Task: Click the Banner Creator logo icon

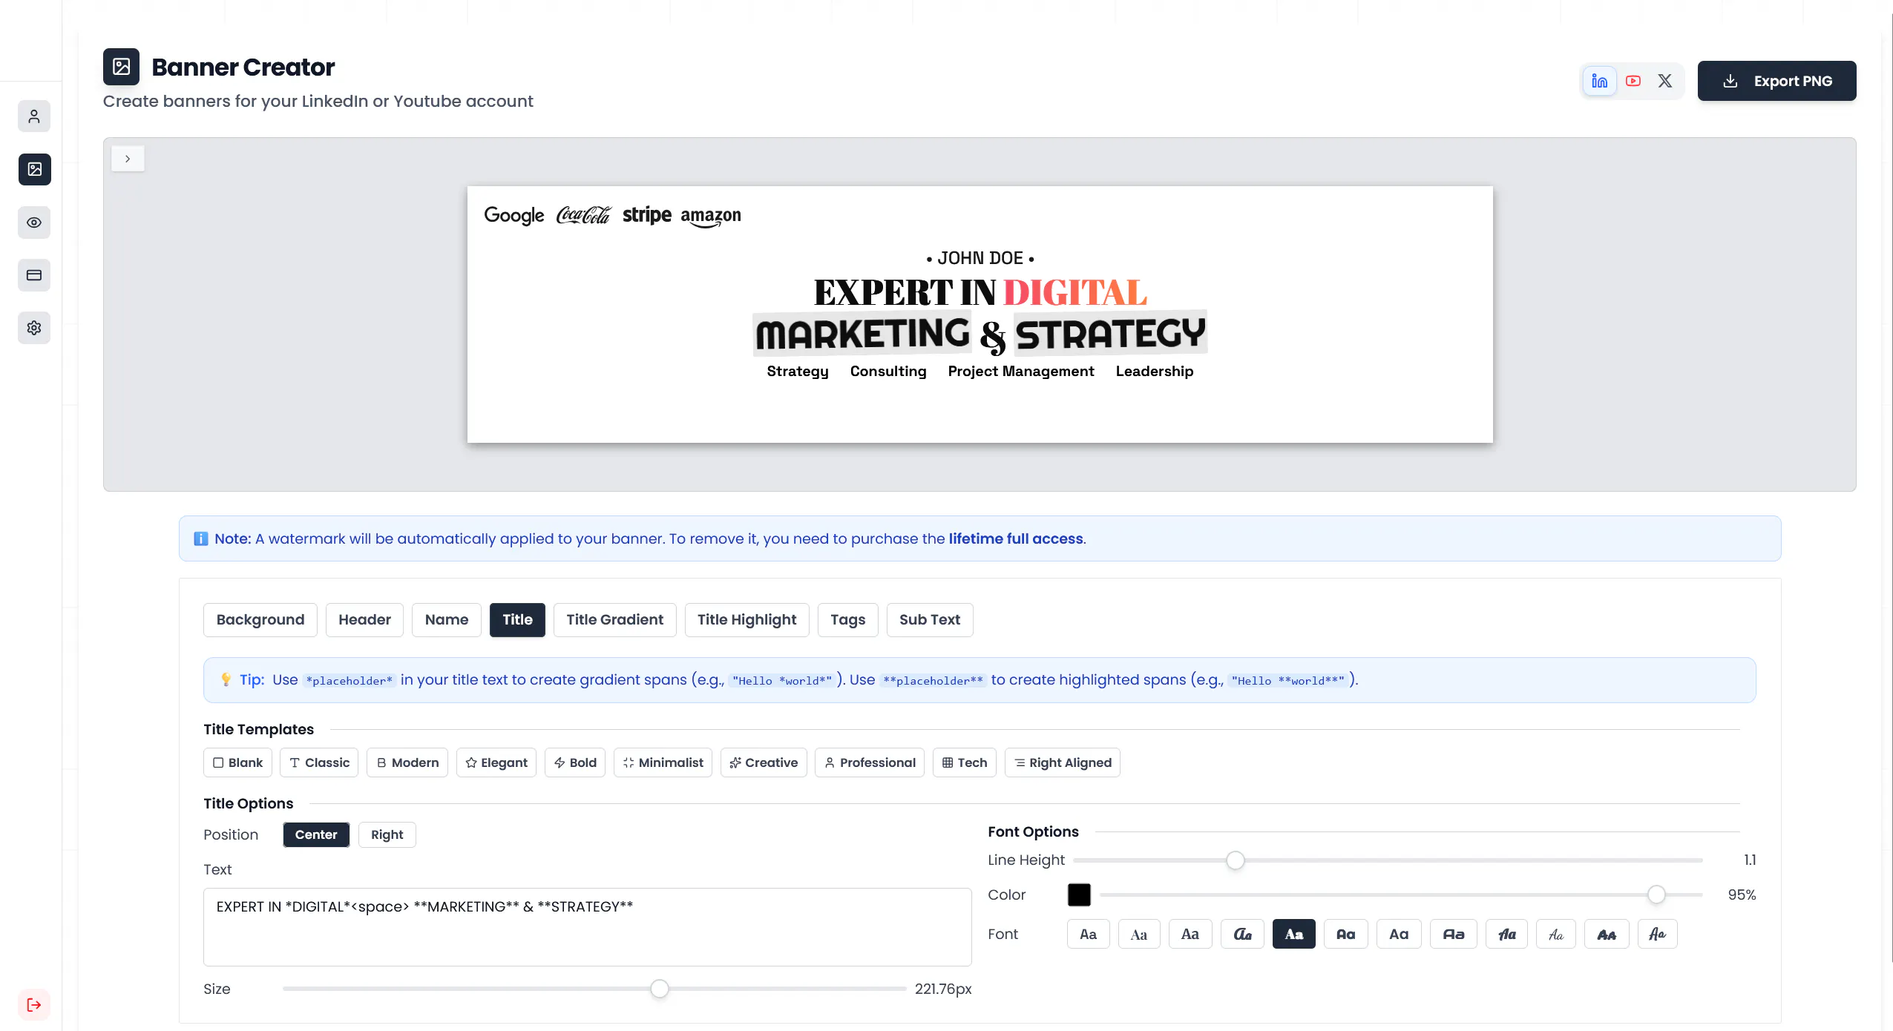Action: [121, 67]
